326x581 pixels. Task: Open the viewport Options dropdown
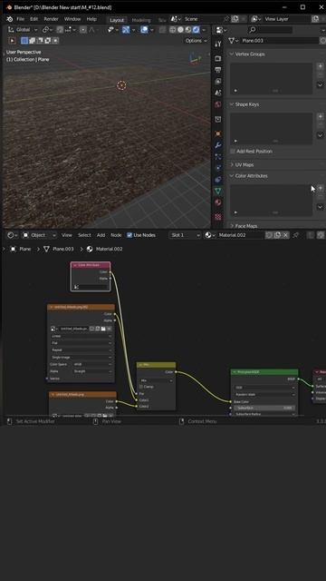[197, 41]
